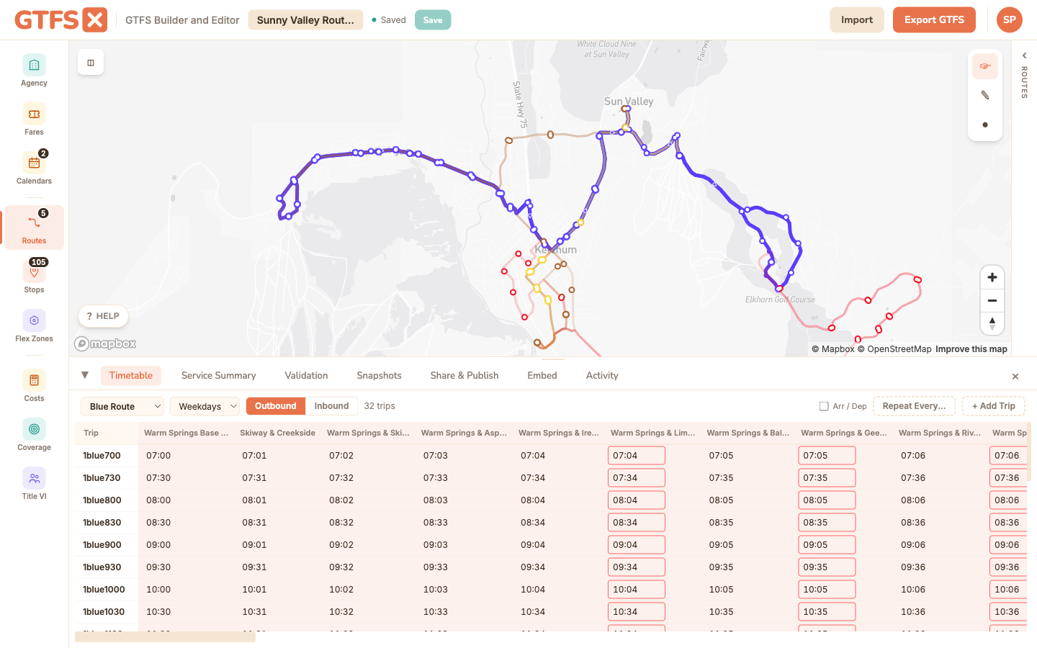The width and height of the screenshot is (1037, 648).
Task: Open the Activity tab
Action: (x=602, y=375)
